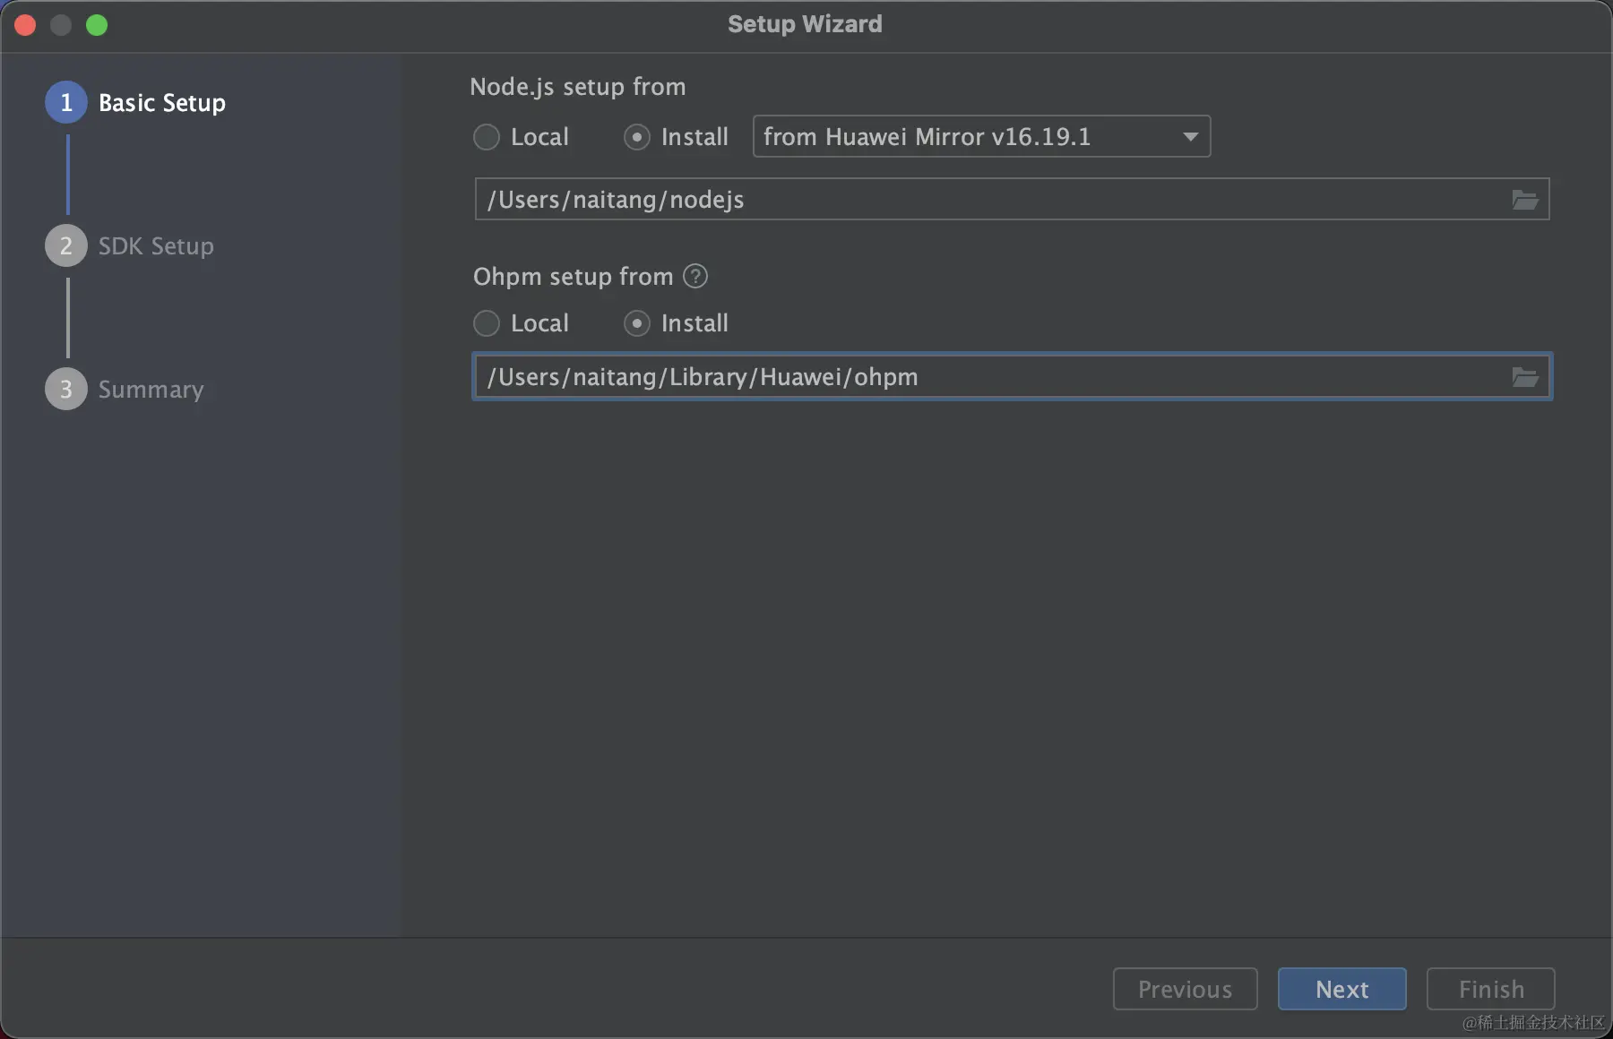Browse folder for the Node.js install path
This screenshot has width=1613, height=1039.
pyautogui.click(x=1524, y=200)
